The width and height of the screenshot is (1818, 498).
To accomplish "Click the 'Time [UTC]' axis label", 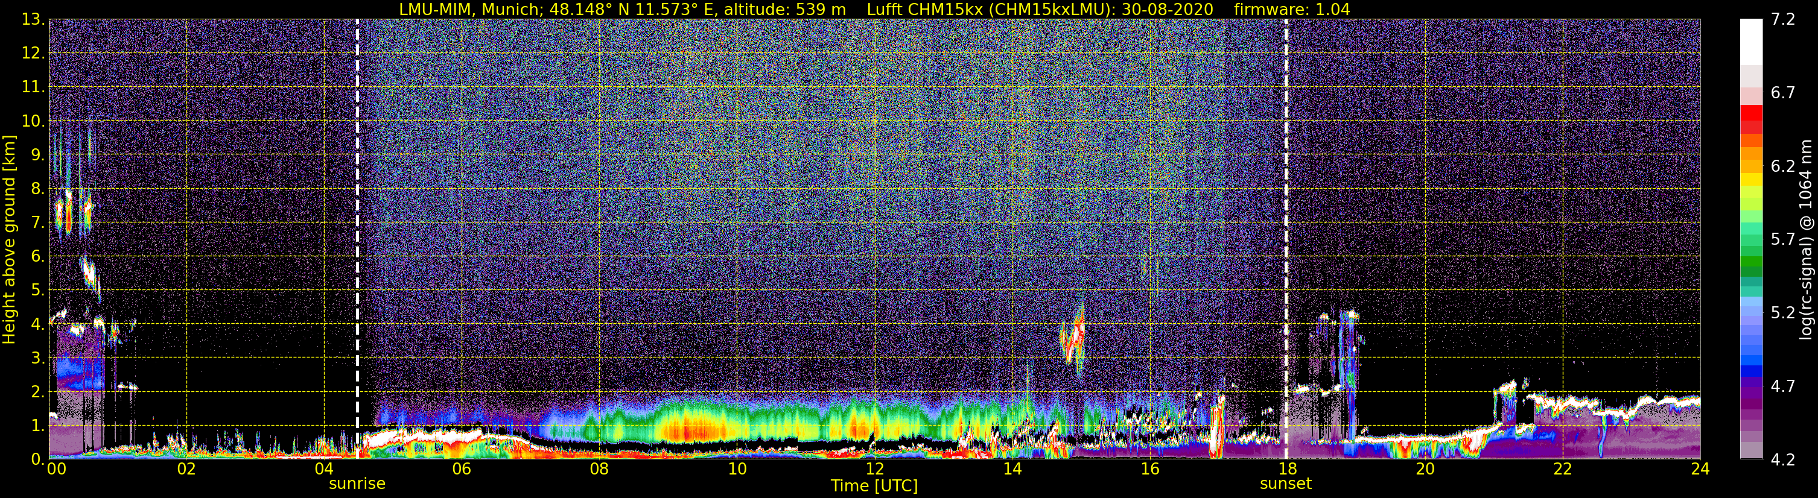I will click(874, 485).
